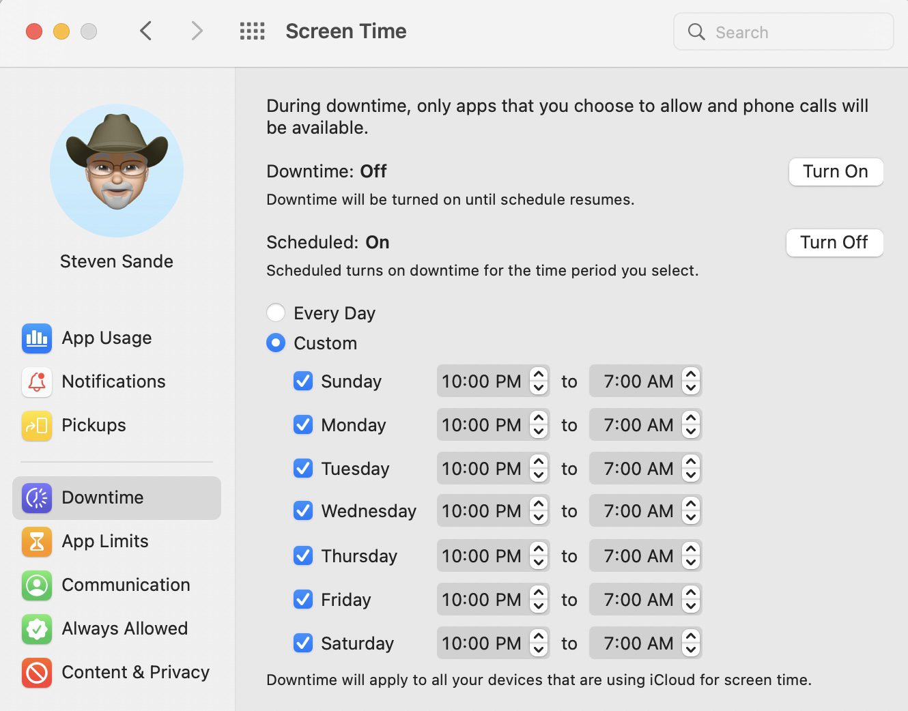Adjust Monday start time stepper arrows
Screen dimensions: 908x711
[x=539, y=425]
